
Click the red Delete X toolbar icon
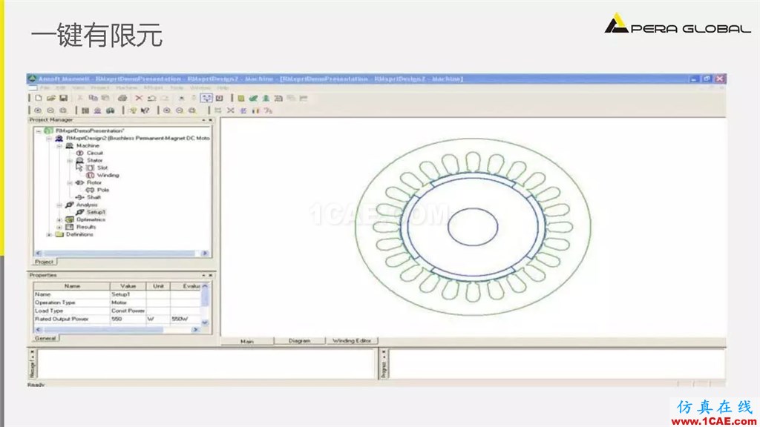click(x=139, y=99)
